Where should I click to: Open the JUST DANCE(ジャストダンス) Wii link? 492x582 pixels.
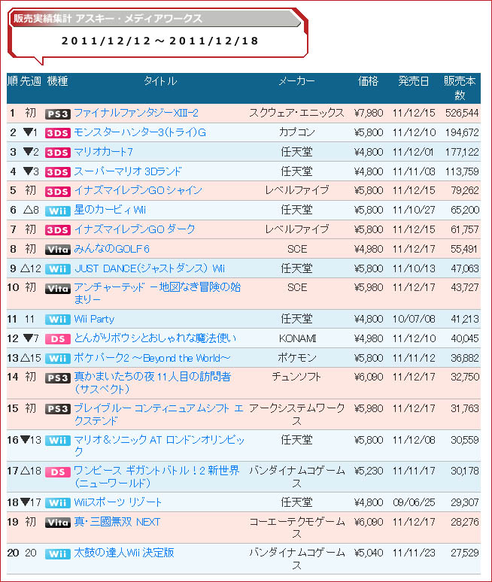[x=150, y=268]
